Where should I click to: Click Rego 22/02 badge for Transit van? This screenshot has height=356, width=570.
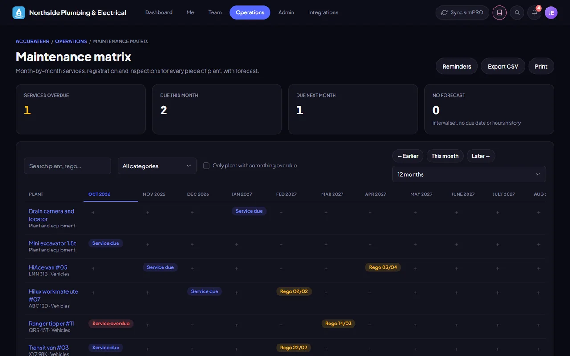click(x=293, y=348)
